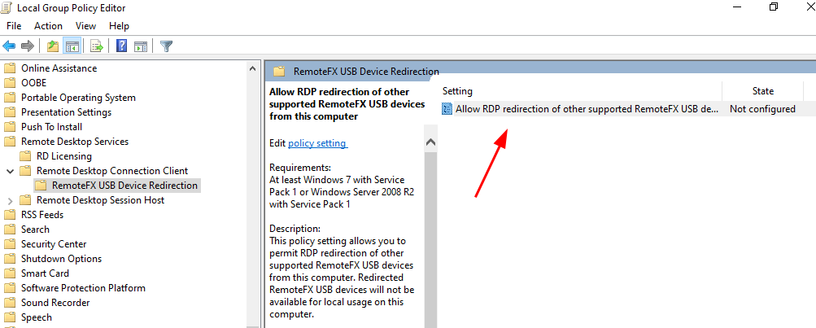Click the Back arrow toolbar icon
The image size is (816, 328).
click(10, 46)
